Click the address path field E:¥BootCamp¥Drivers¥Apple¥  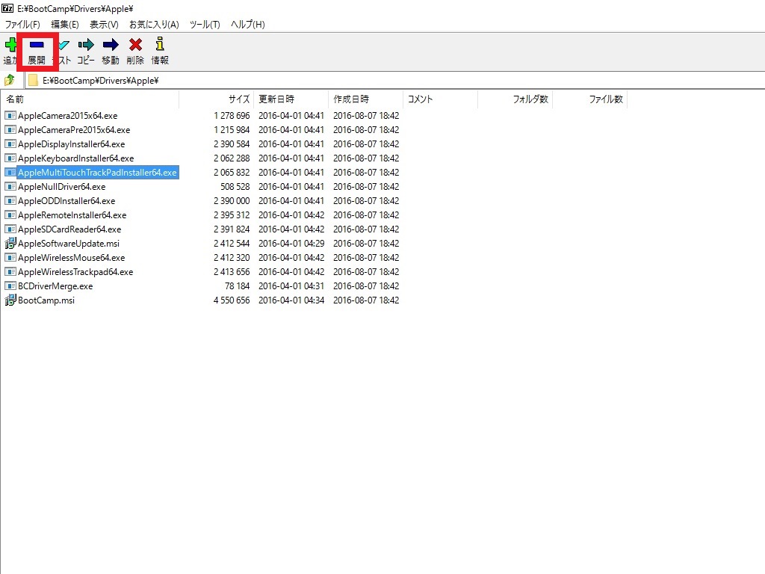click(x=395, y=81)
